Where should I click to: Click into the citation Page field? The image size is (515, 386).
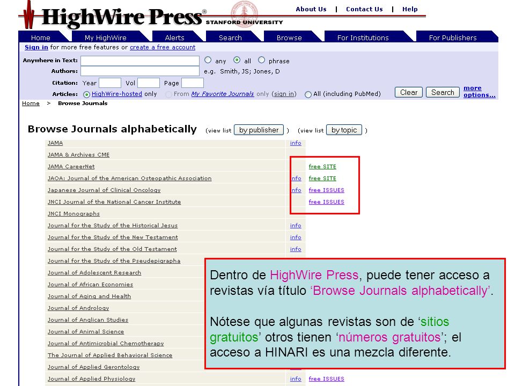click(x=193, y=83)
